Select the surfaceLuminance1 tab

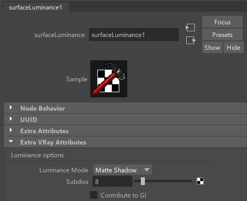[x=36, y=8]
